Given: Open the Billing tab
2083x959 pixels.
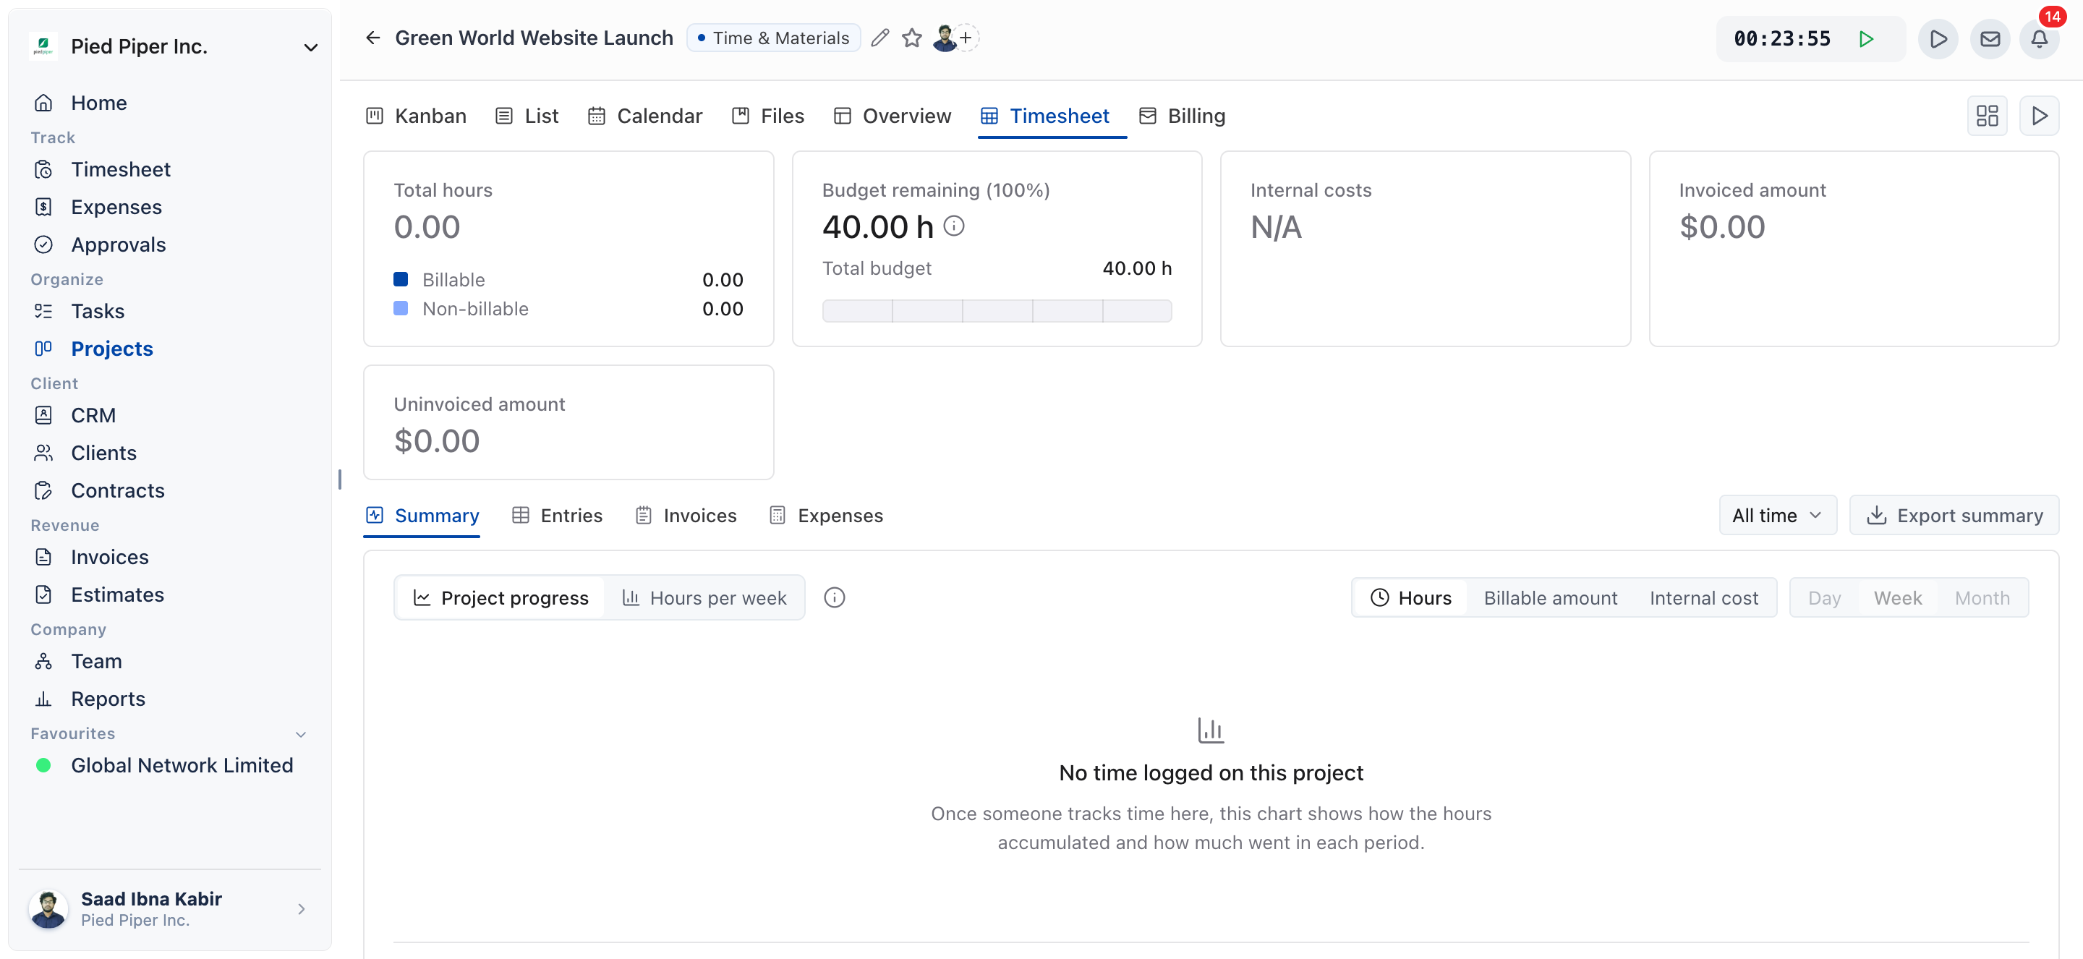Looking at the screenshot, I should (x=1181, y=116).
